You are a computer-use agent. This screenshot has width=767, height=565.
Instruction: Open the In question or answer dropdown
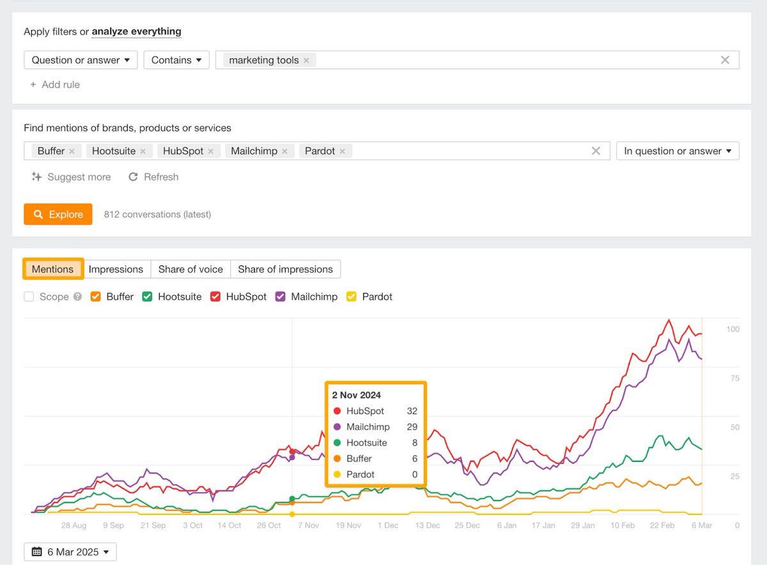click(678, 151)
